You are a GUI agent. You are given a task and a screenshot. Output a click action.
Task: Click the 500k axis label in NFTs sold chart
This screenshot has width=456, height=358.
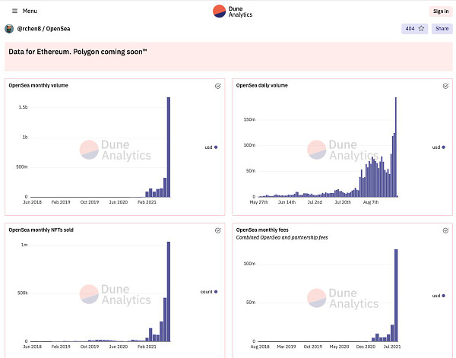[22, 293]
